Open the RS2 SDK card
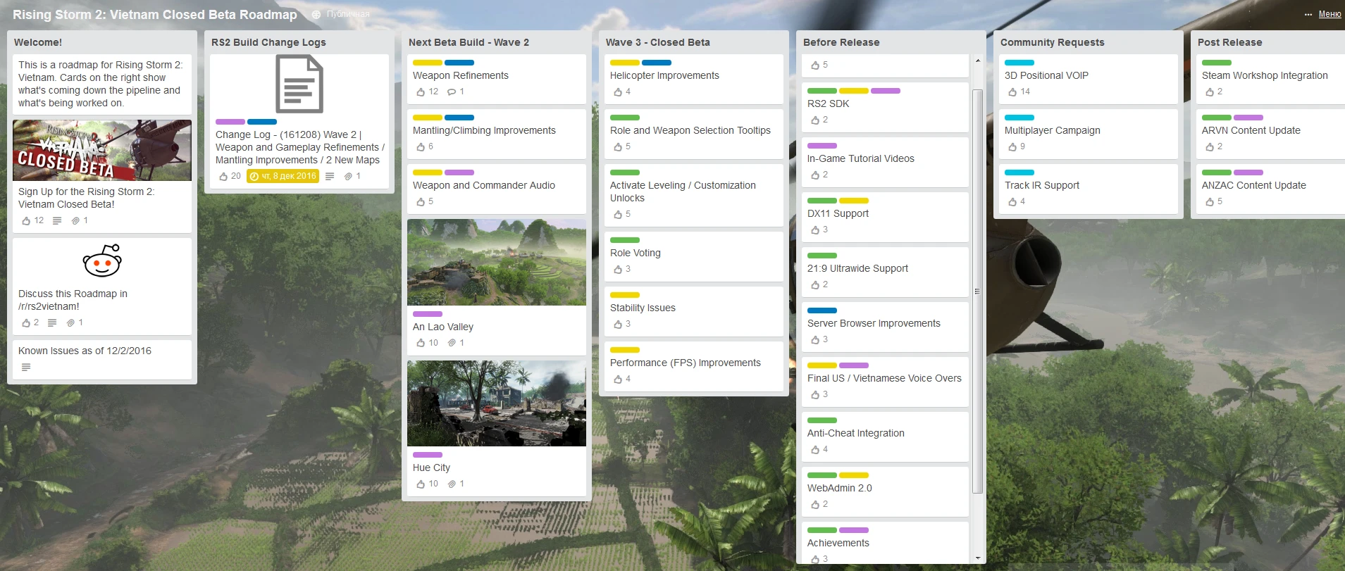 [x=885, y=107]
